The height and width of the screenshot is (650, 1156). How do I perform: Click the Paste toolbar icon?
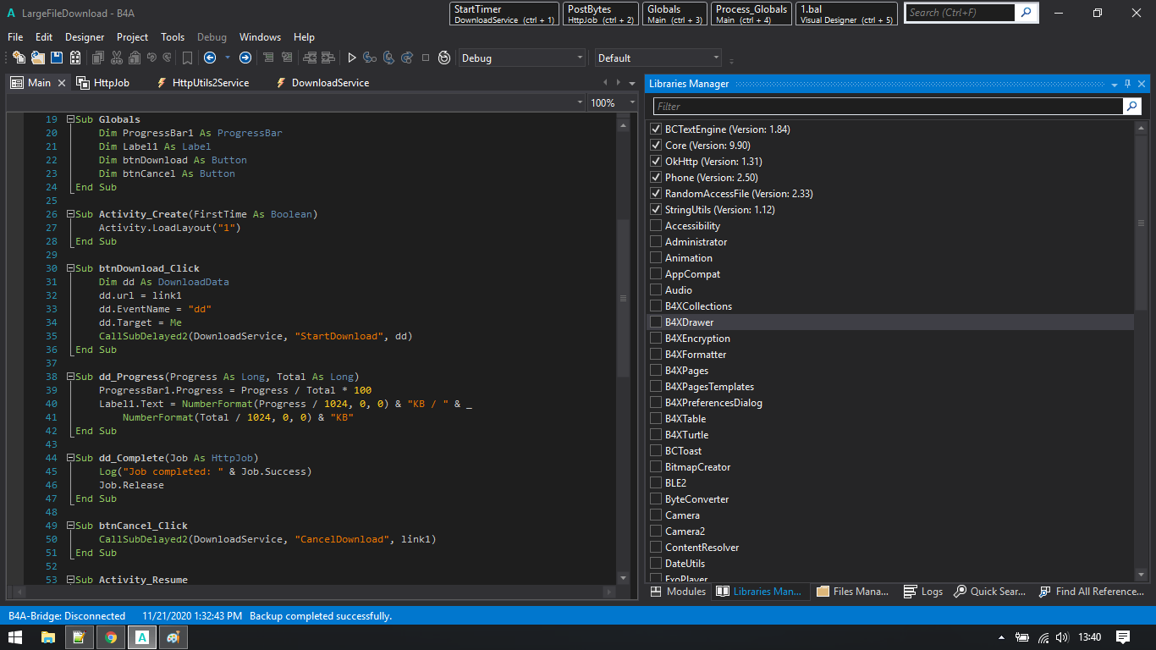coord(134,58)
